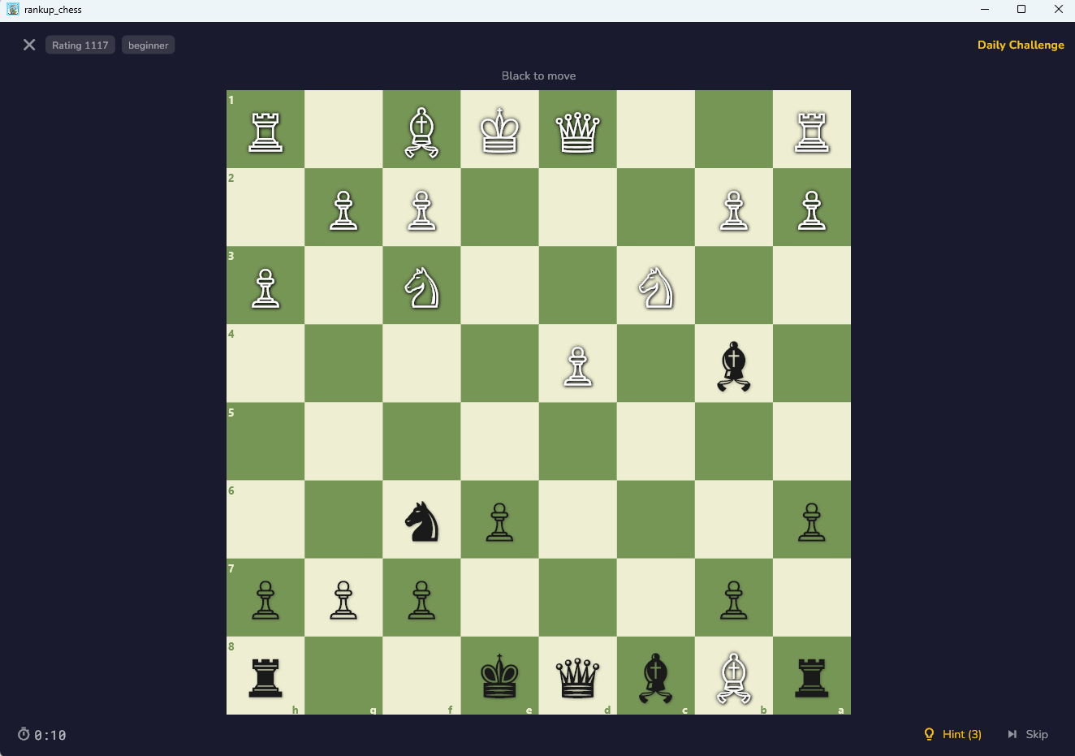1075x756 pixels.
Task: Select the white queen on d1
Action: 577,129
